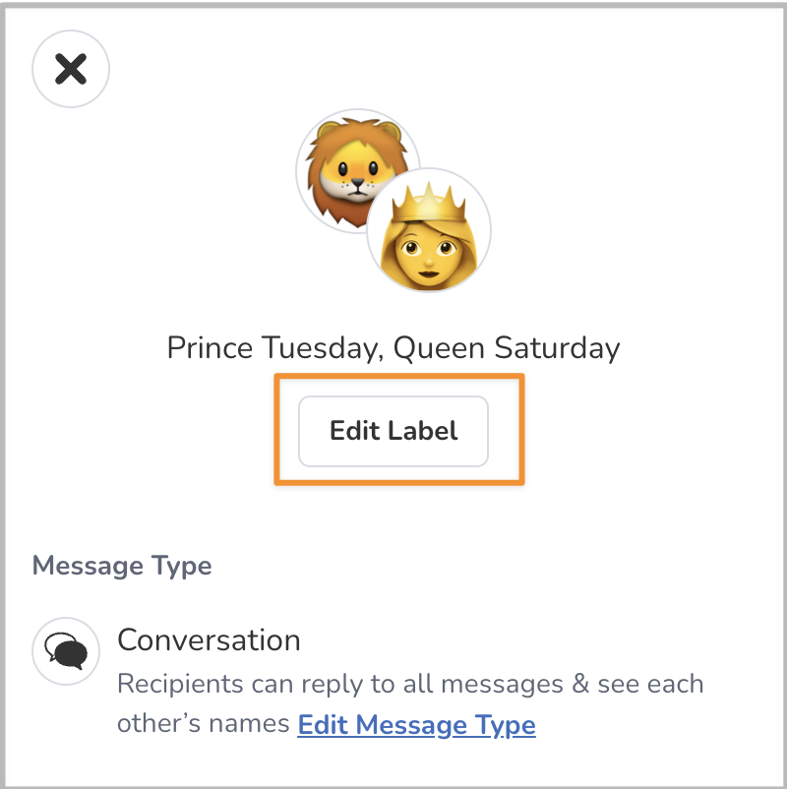Viewport: 787px width, 789px height.
Task: Click the Edit Label button
Action: 393,431
